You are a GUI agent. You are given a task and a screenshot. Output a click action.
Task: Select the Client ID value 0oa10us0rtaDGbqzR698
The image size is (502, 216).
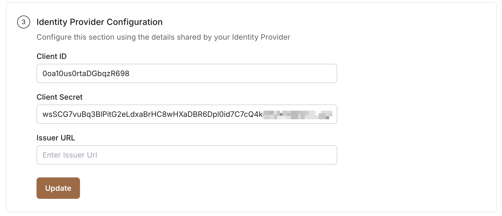pyautogui.click(x=85, y=73)
